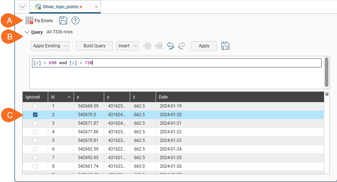Tick the Ignored checkbox for row 5
Image resolution: width=337 pixels, height=182 pixels.
pos(35,140)
